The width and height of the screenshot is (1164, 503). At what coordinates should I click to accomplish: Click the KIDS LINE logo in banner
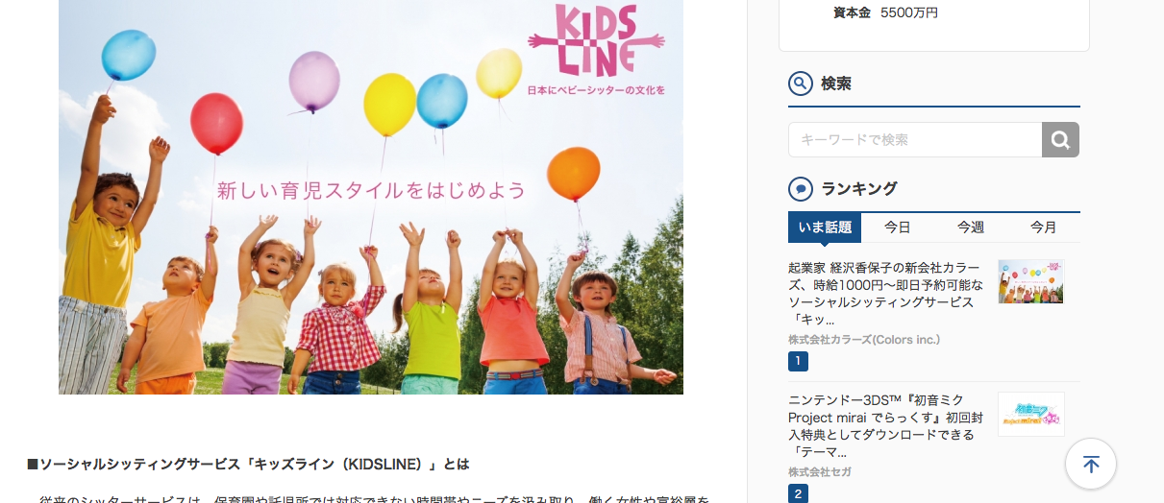click(596, 45)
